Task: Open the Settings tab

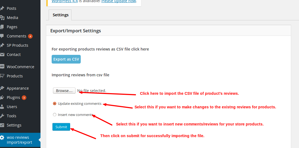Action: click(60, 15)
